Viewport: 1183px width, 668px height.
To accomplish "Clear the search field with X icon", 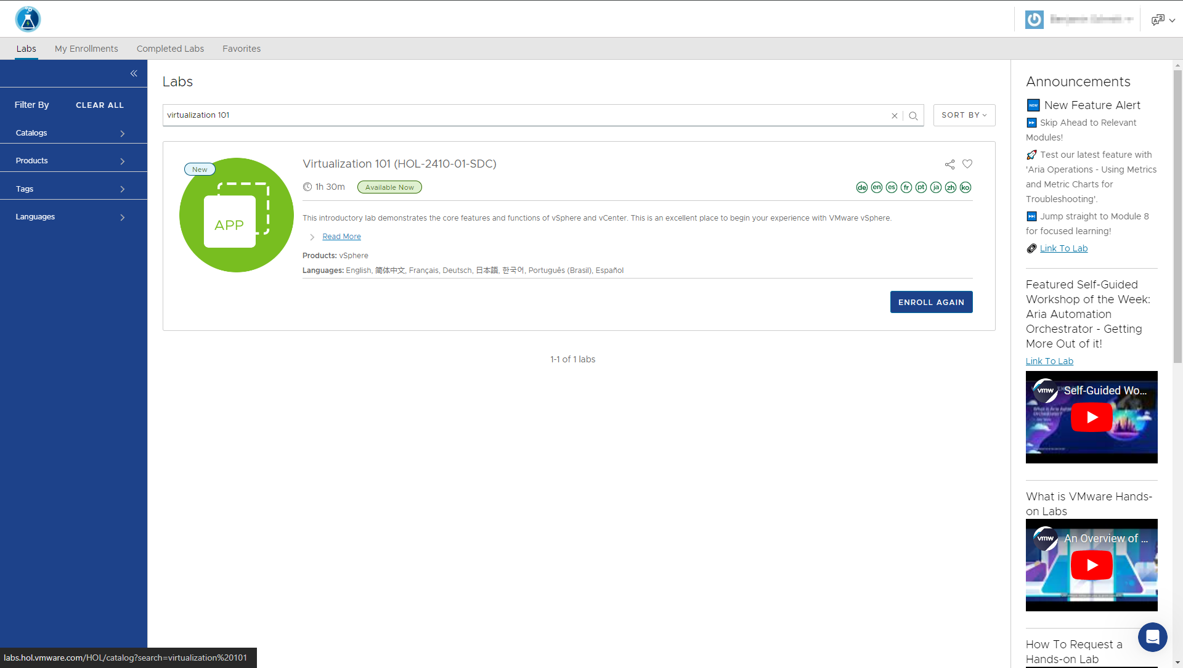I will coord(895,116).
